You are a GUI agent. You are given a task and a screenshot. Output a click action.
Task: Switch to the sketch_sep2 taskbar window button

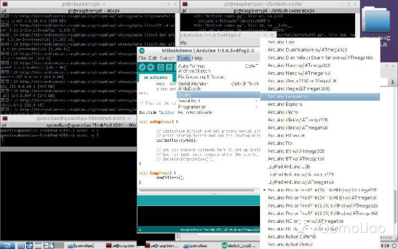[239, 246]
